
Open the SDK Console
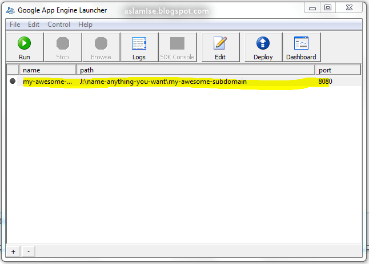[178, 47]
